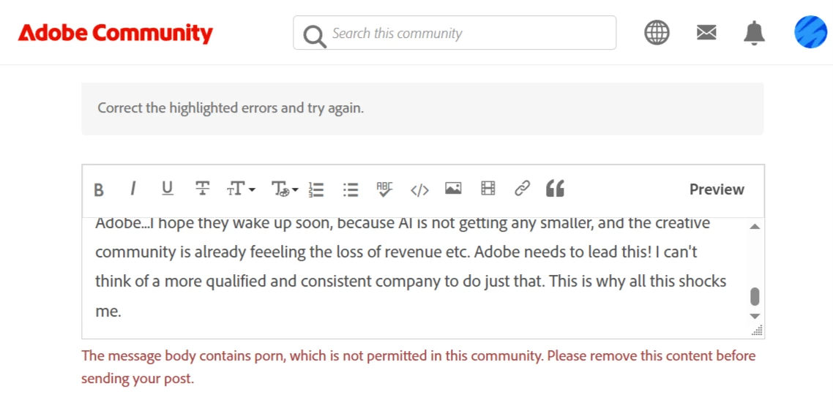Click the Search this community field
Screen dimensions: 833x408
click(455, 33)
